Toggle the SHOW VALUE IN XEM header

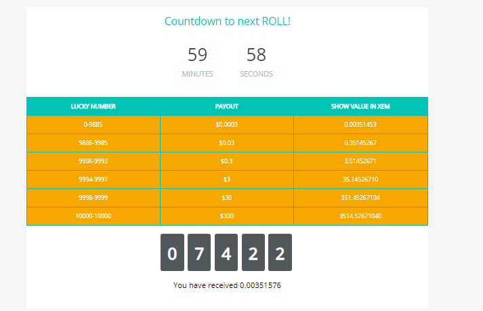coord(360,106)
